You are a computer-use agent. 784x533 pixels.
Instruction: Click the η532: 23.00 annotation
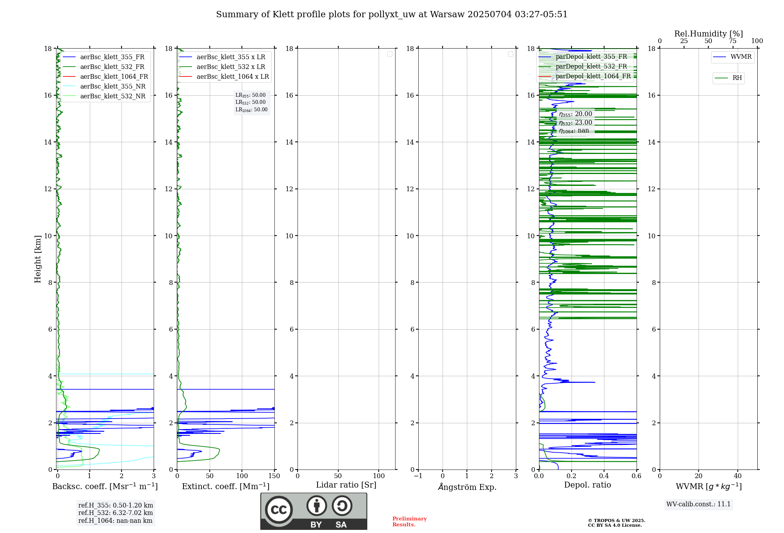(x=575, y=123)
